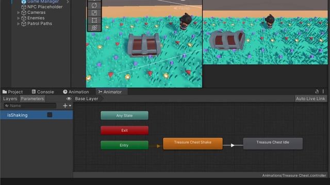Viewport: 330px width, 185px height.
Task: Click the Base Layer breadcrumb
Action: [x=87, y=99]
